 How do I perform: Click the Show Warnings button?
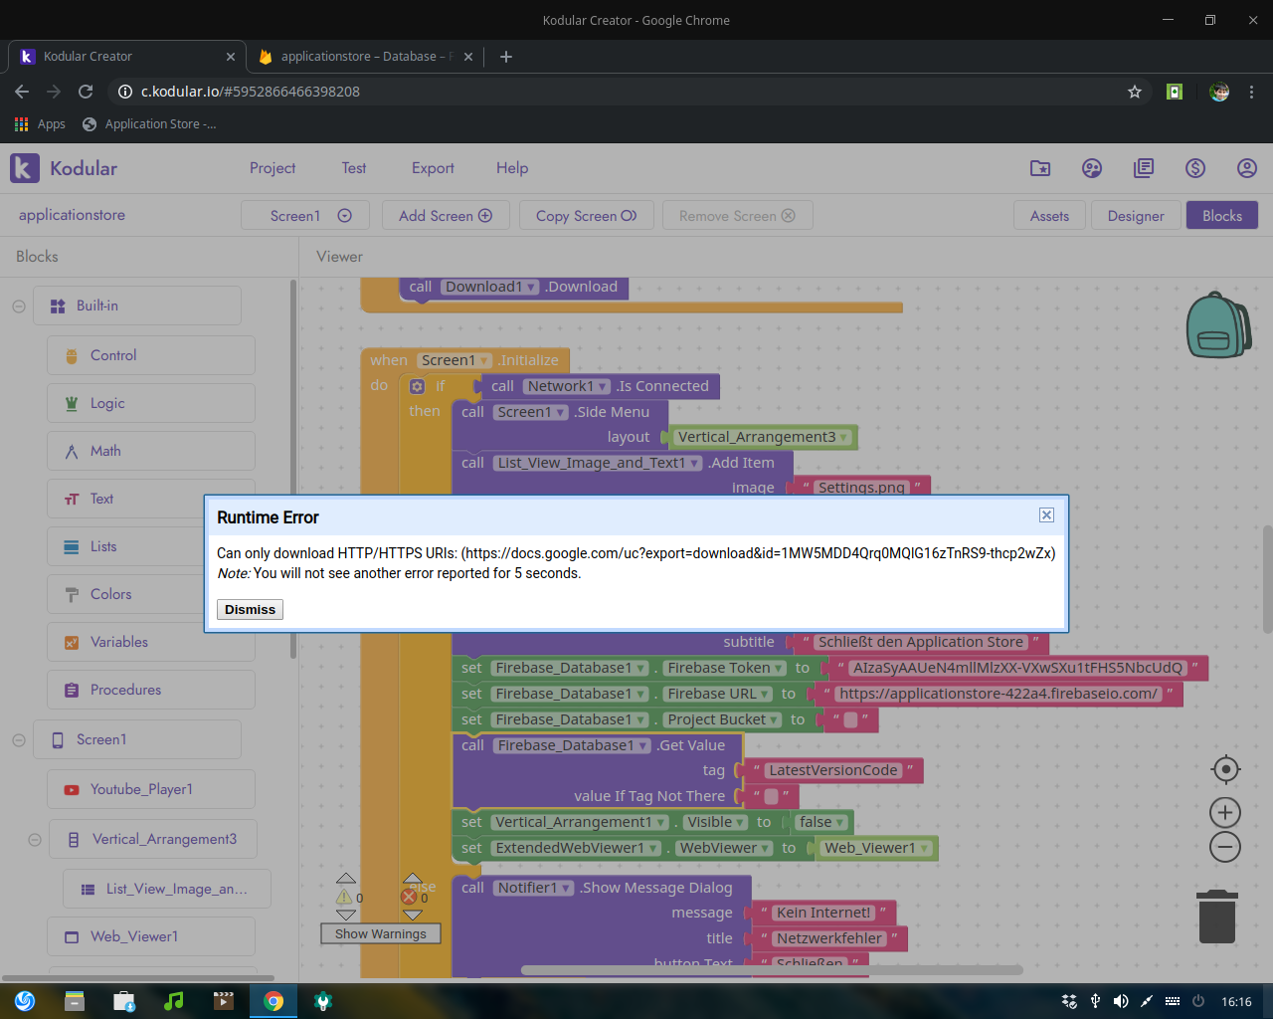tap(380, 933)
